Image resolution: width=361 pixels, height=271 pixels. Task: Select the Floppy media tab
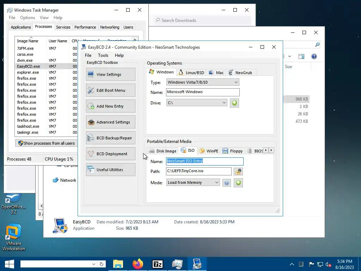(233, 151)
